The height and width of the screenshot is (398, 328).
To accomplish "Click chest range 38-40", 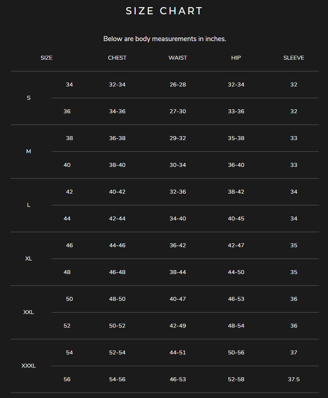I will [x=117, y=165].
